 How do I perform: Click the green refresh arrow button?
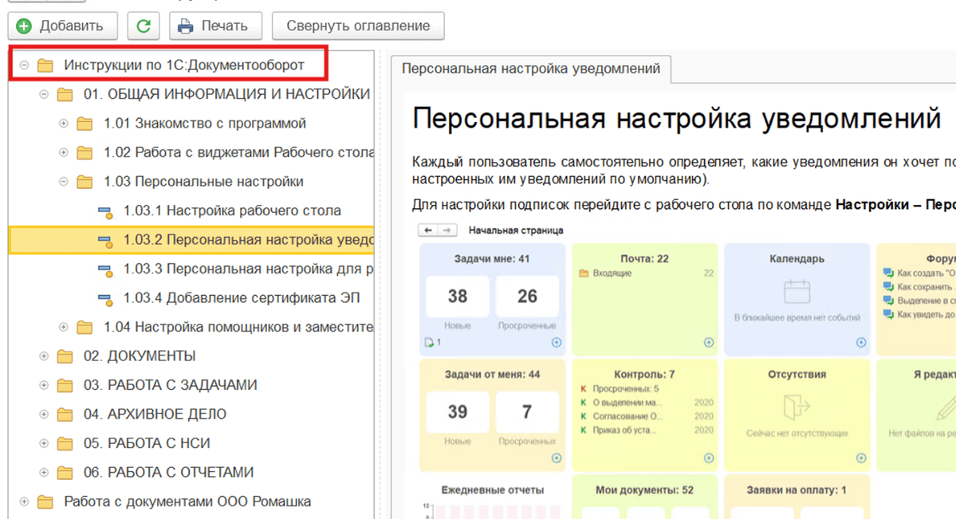coord(144,26)
